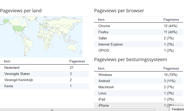The height and width of the screenshot is (111, 184).
Task: Click the horizontal scrollbar thumb
Action: coord(78,110)
